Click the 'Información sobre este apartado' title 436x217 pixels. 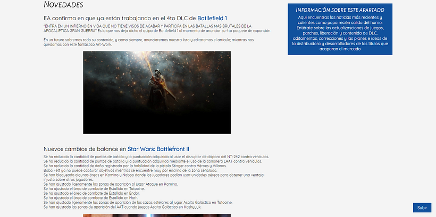340,10
